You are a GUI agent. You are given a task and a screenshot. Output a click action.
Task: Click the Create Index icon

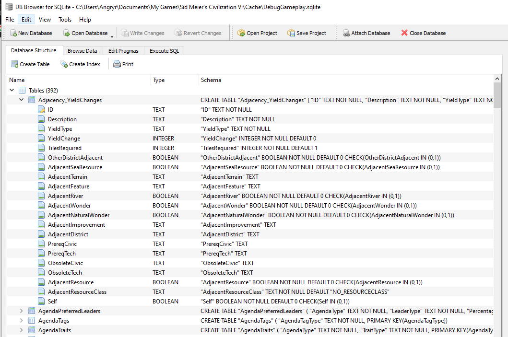point(64,64)
